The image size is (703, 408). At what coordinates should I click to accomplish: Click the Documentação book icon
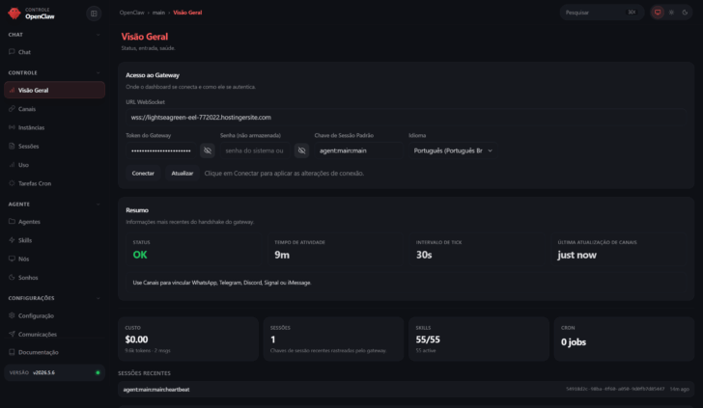click(12, 352)
